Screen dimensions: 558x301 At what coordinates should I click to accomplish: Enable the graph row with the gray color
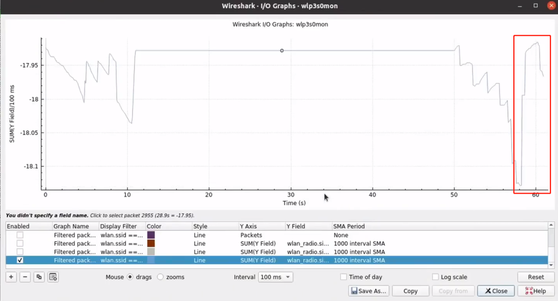(20, 251)
